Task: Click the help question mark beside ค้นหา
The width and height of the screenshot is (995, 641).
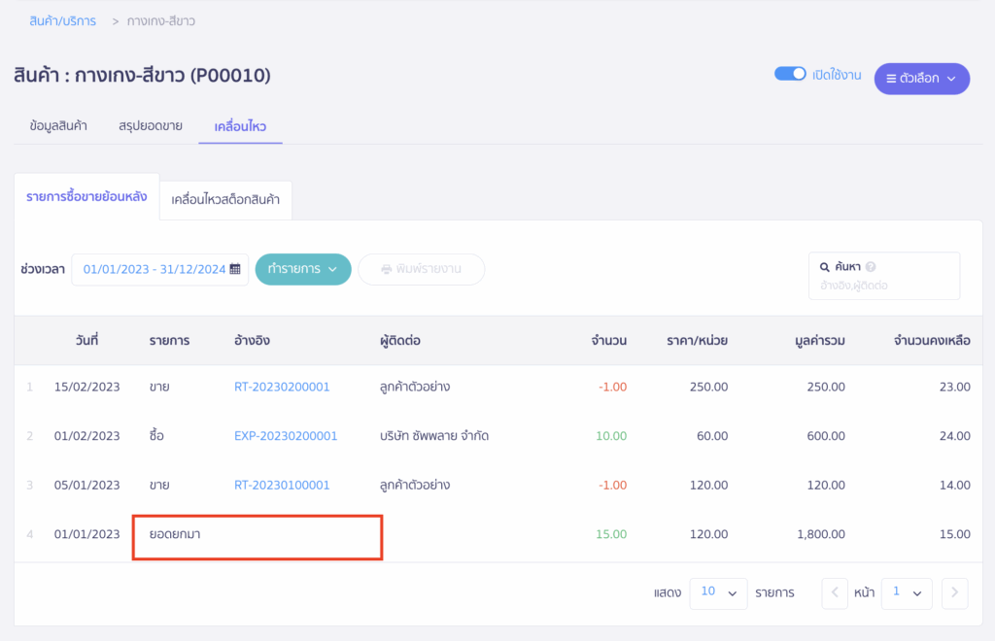Action: pos(871,267)
